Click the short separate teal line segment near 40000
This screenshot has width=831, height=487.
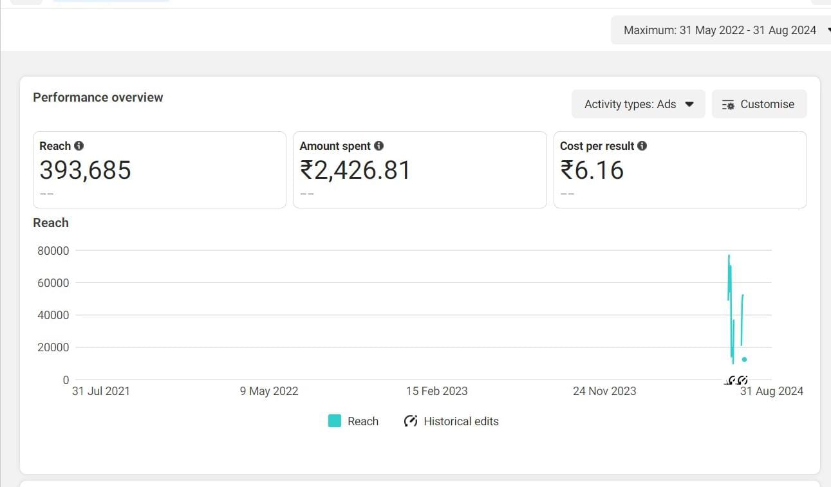[742, 320]
